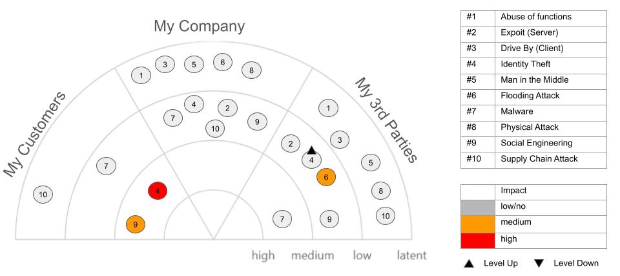Select the red high impact swatch
This screenshot has width=620, height=276.
pos(477,240)
